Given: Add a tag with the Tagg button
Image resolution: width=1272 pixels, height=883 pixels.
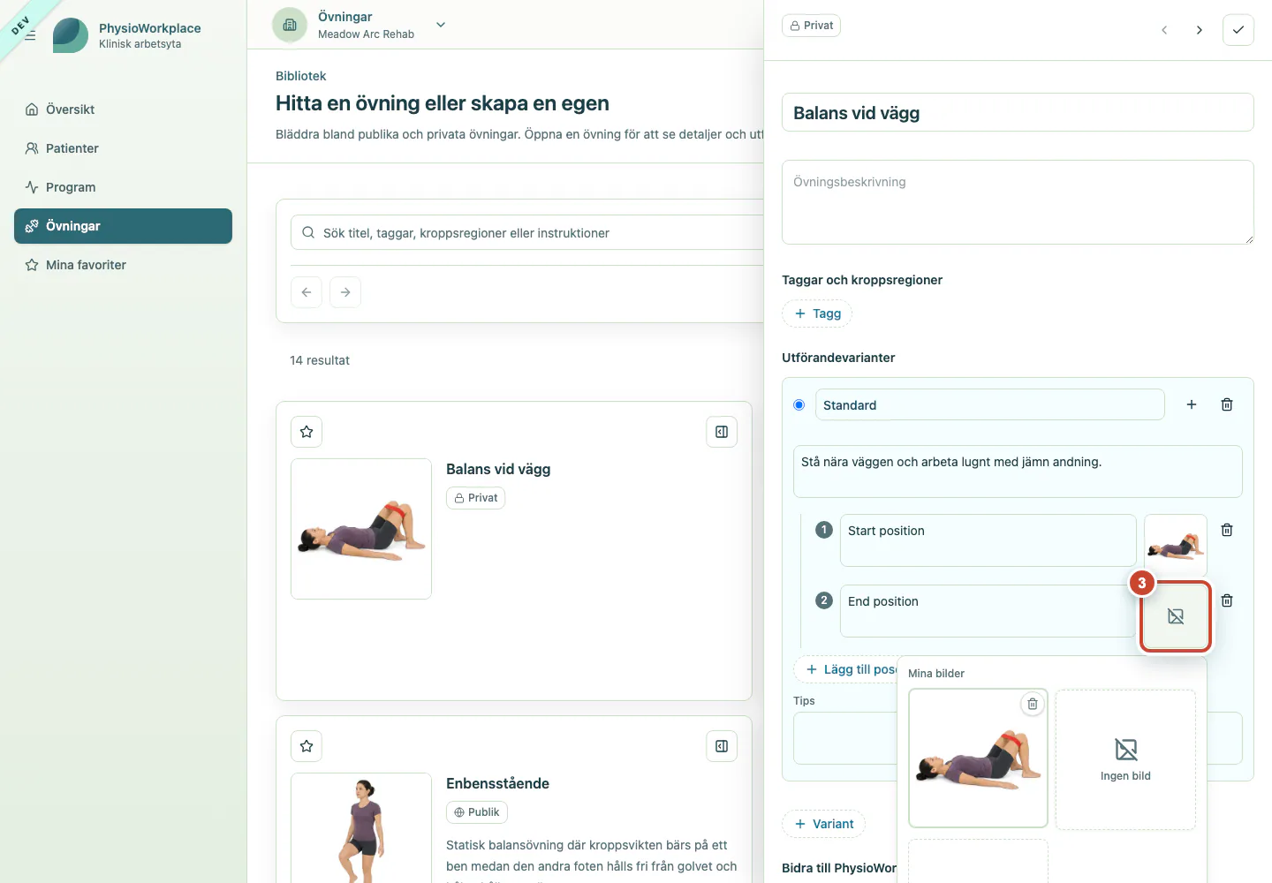Looking at the screenshot, I should (x=817, y=313).
